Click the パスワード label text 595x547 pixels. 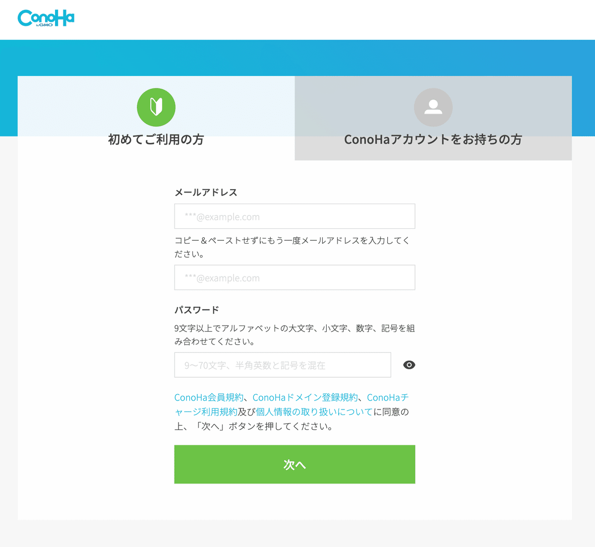[197, 310]
